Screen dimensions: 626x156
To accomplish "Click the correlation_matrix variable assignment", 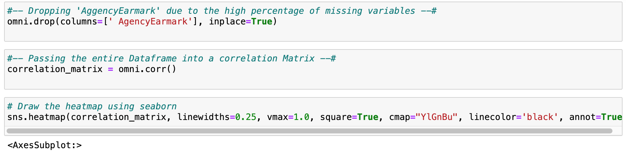I will 55,69.
